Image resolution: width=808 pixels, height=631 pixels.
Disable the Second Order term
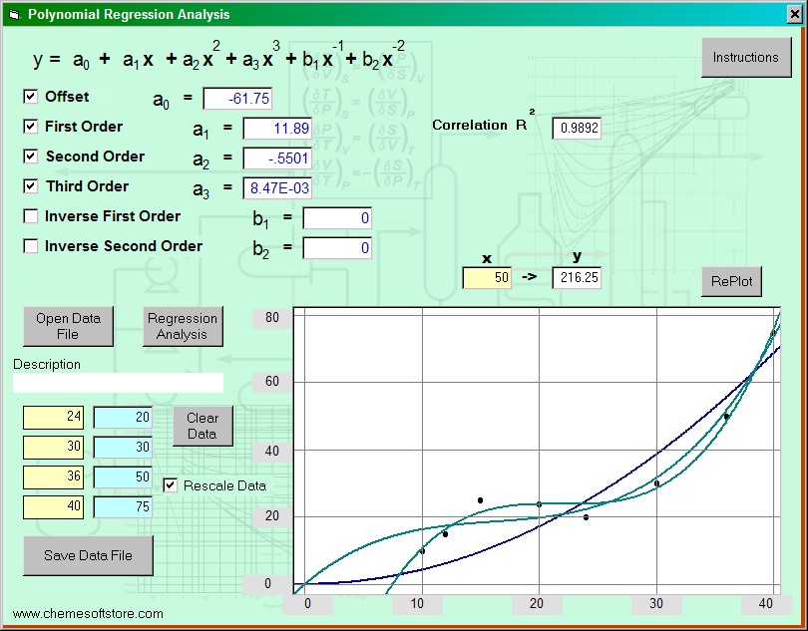31,157
